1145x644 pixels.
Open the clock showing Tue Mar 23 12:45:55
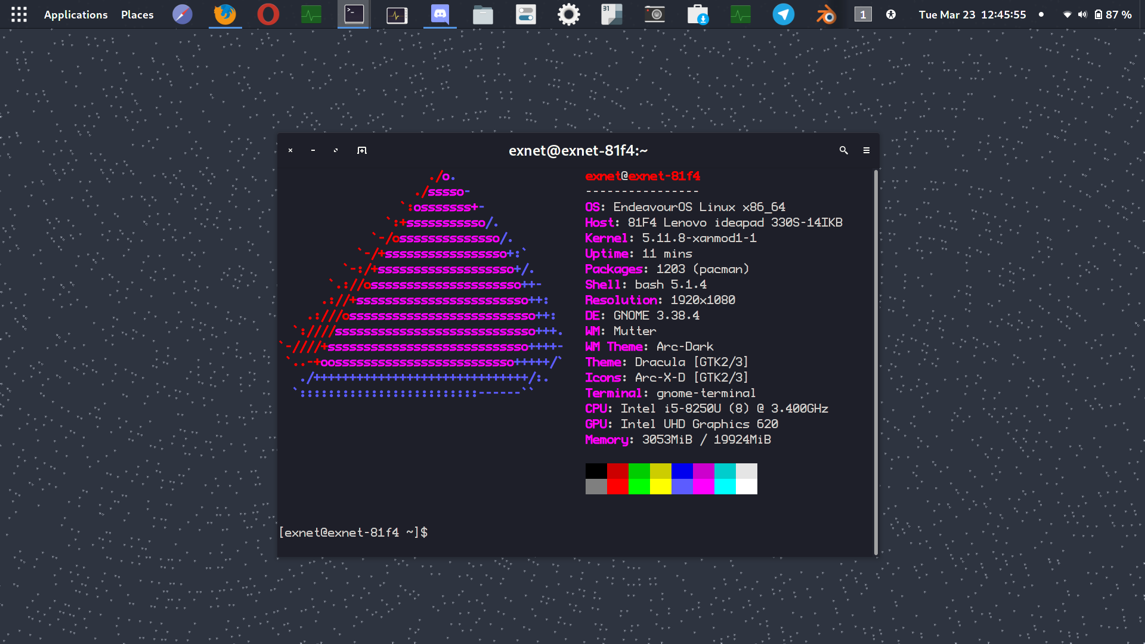click(x=972, y=14)
